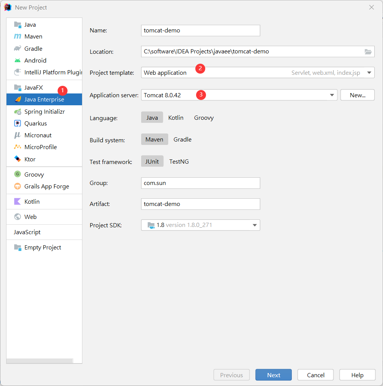This screenshot has height=386, width=383.
Task: Expand the Application server dropdown arrow
Action: click(332, 95)
